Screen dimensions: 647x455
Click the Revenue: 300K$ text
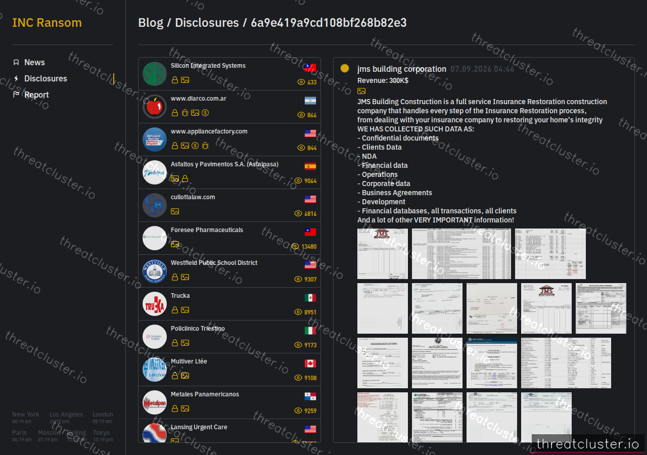tap(383, 80)
